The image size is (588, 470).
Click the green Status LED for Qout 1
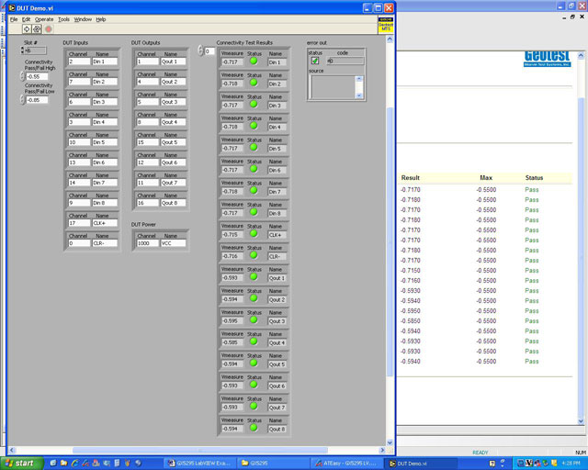point(254,276)
